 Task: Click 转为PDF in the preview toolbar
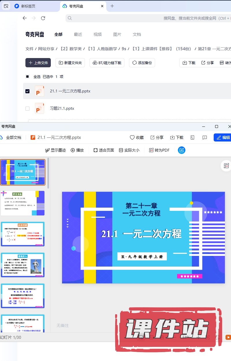point(159,150)
